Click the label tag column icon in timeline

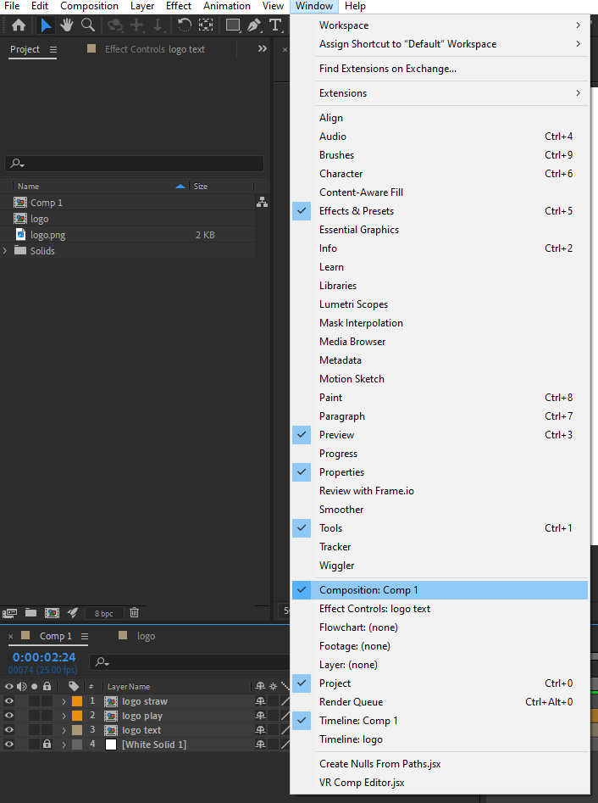point(74,686)
